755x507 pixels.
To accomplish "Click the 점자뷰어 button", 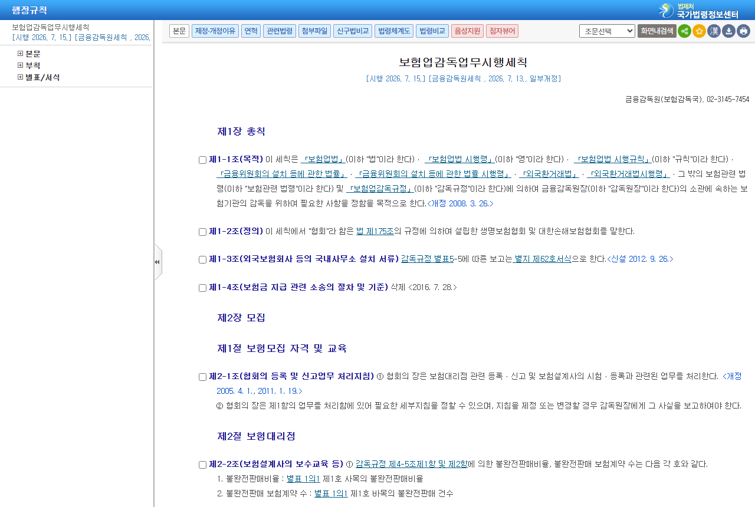I will coord(502,31).
